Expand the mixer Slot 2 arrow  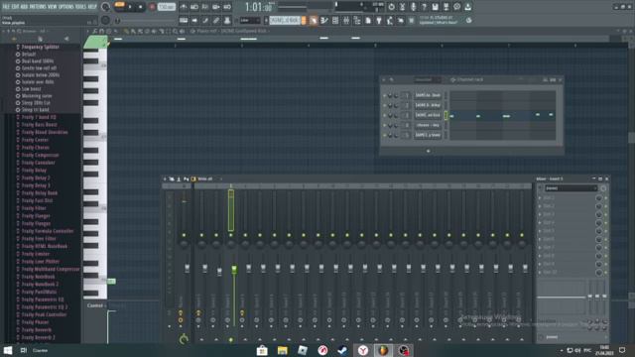(x=540, y=206)
